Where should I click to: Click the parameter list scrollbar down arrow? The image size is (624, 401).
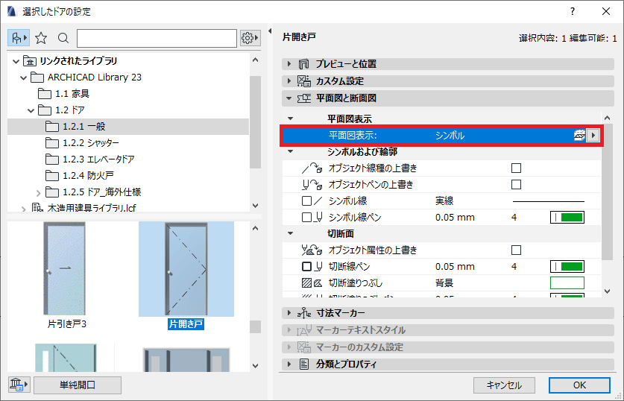[x=607, y=291]
